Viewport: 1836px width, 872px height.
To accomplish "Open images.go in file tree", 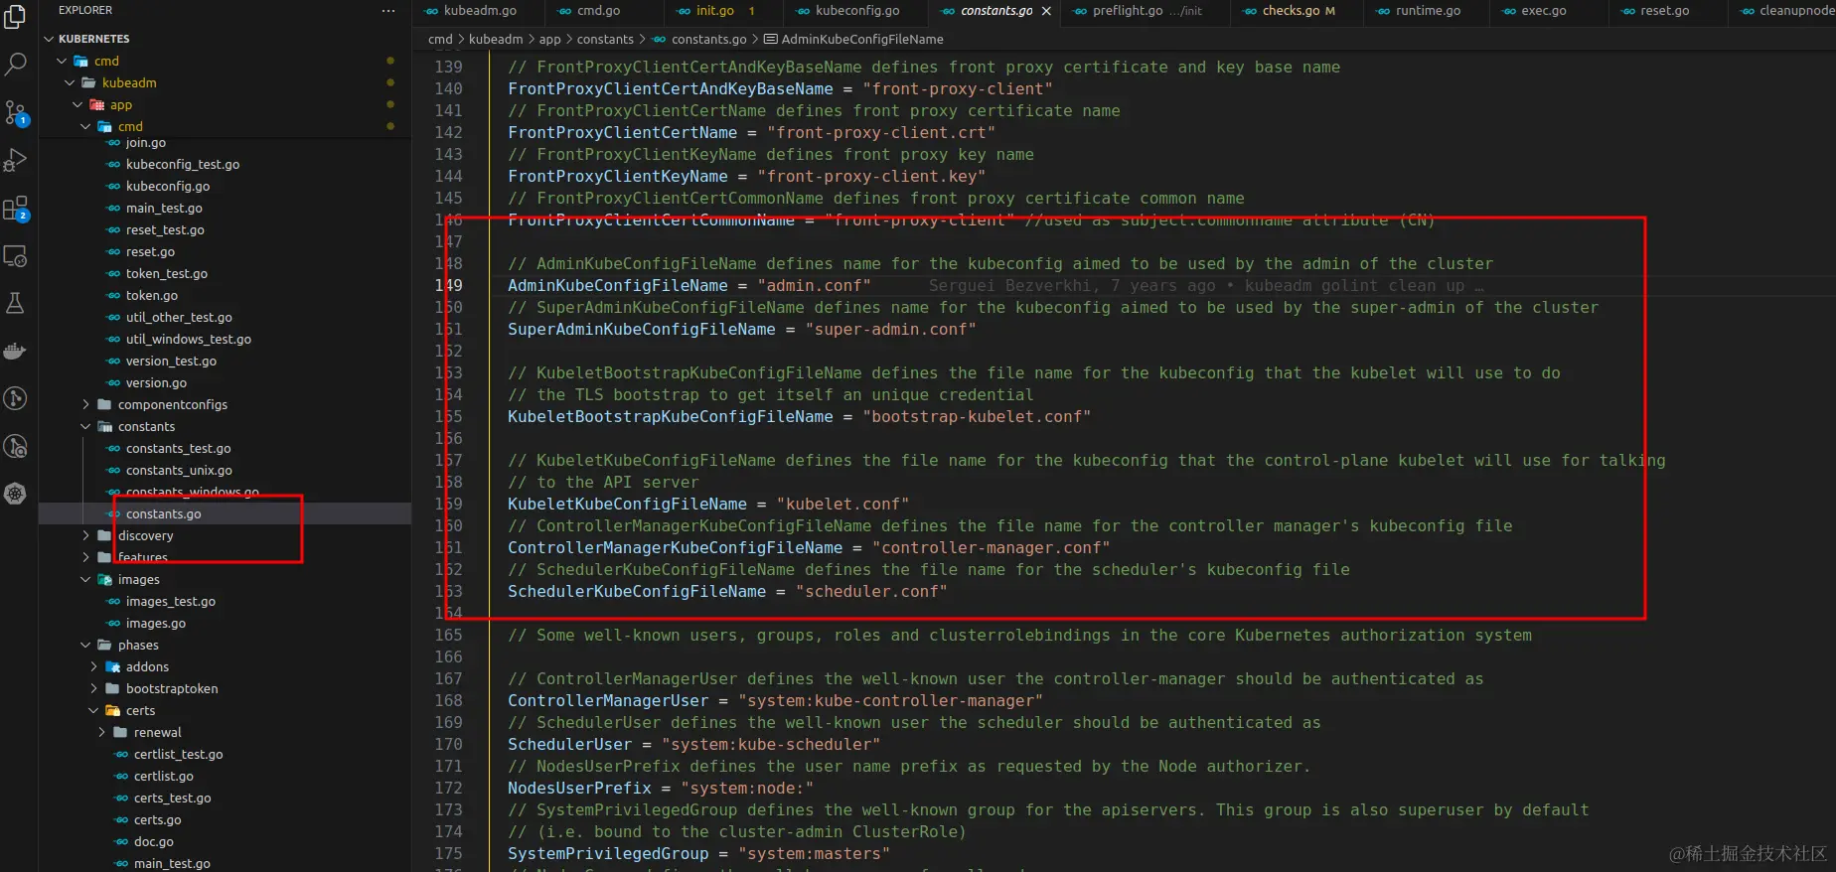I will [155, 623].
